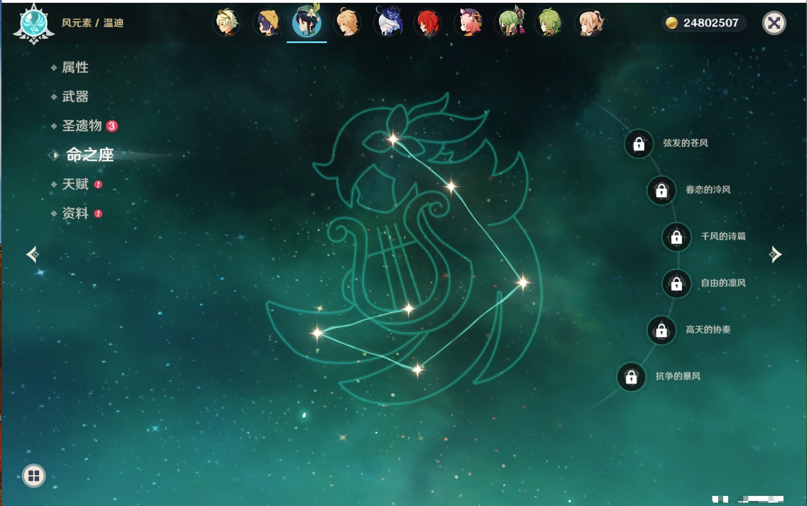Select the white-haired character with blue hat
This screenshot has height=506, width=807.
tap(388, 22)
